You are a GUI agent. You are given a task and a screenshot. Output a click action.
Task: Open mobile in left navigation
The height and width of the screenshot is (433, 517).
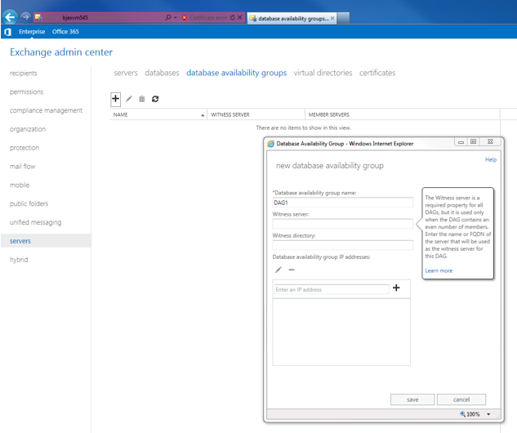coord(20,185)
